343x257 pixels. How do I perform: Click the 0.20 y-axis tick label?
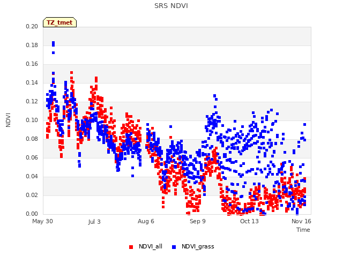[x=32, y=26]
